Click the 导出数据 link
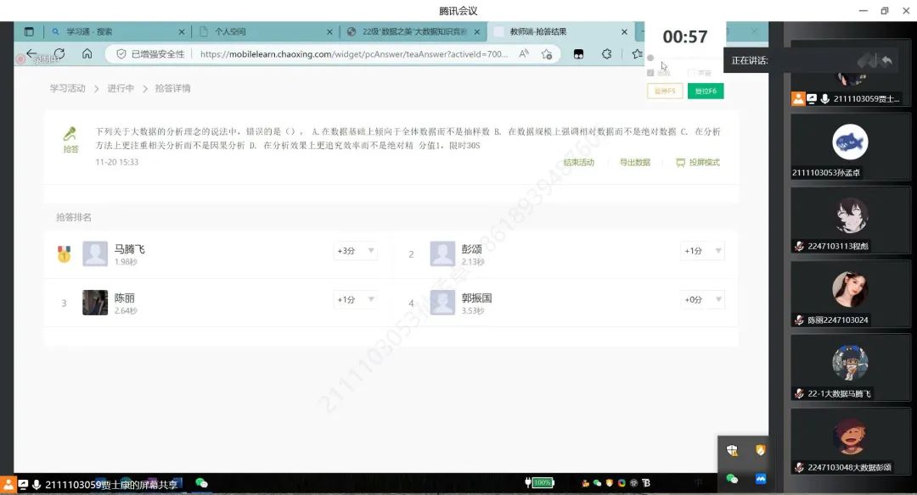The height and width of the screenshot is (495, 917). coord(634,162)
